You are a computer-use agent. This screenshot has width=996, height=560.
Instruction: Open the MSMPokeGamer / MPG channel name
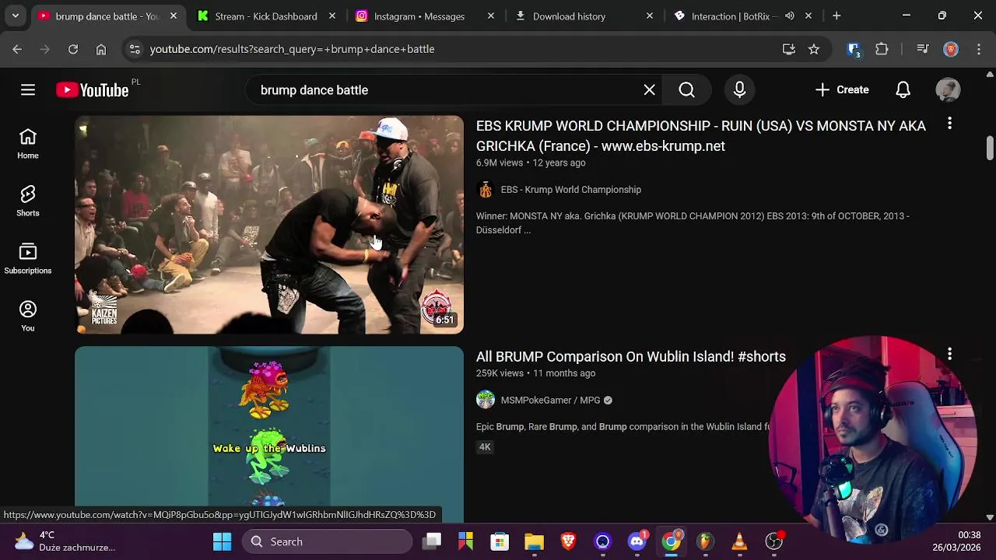pyautogui.click(x=551, y=401)
